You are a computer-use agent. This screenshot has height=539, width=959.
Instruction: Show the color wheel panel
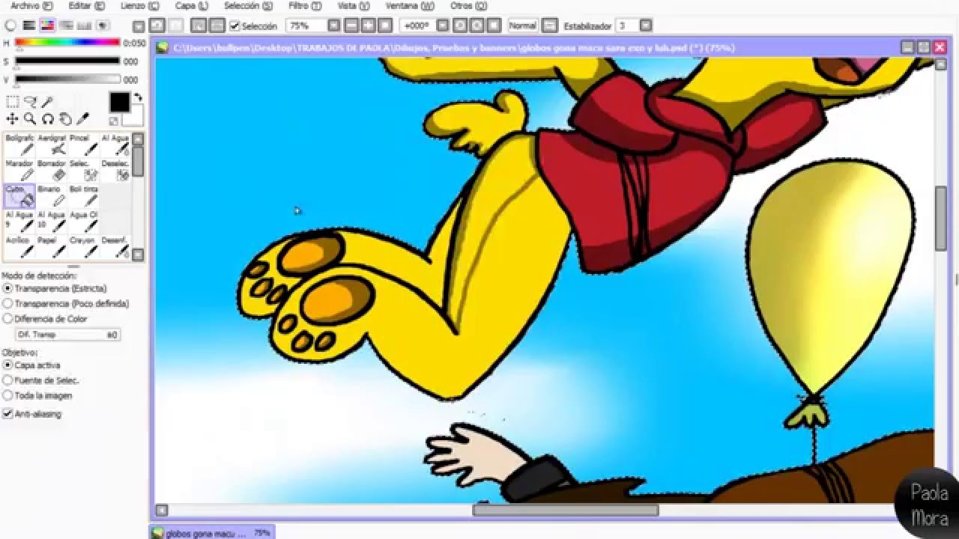(x=10, y=25)
